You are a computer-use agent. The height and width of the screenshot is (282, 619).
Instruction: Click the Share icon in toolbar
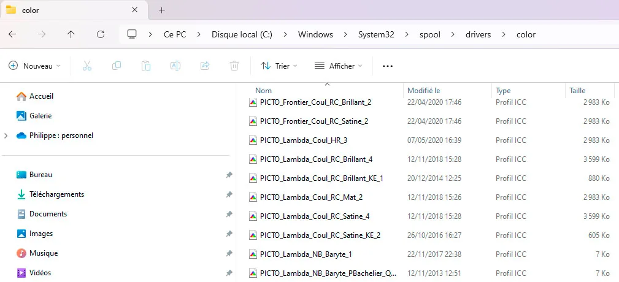pyautogui.click(x=205, y=66)
